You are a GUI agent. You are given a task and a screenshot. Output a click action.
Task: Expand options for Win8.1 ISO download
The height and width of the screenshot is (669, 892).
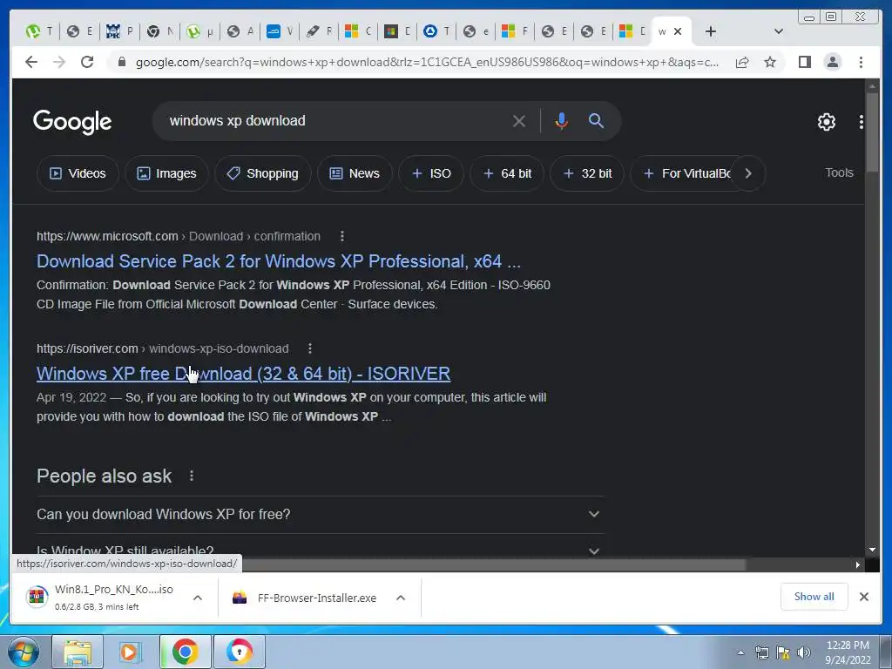coord(198,598)
